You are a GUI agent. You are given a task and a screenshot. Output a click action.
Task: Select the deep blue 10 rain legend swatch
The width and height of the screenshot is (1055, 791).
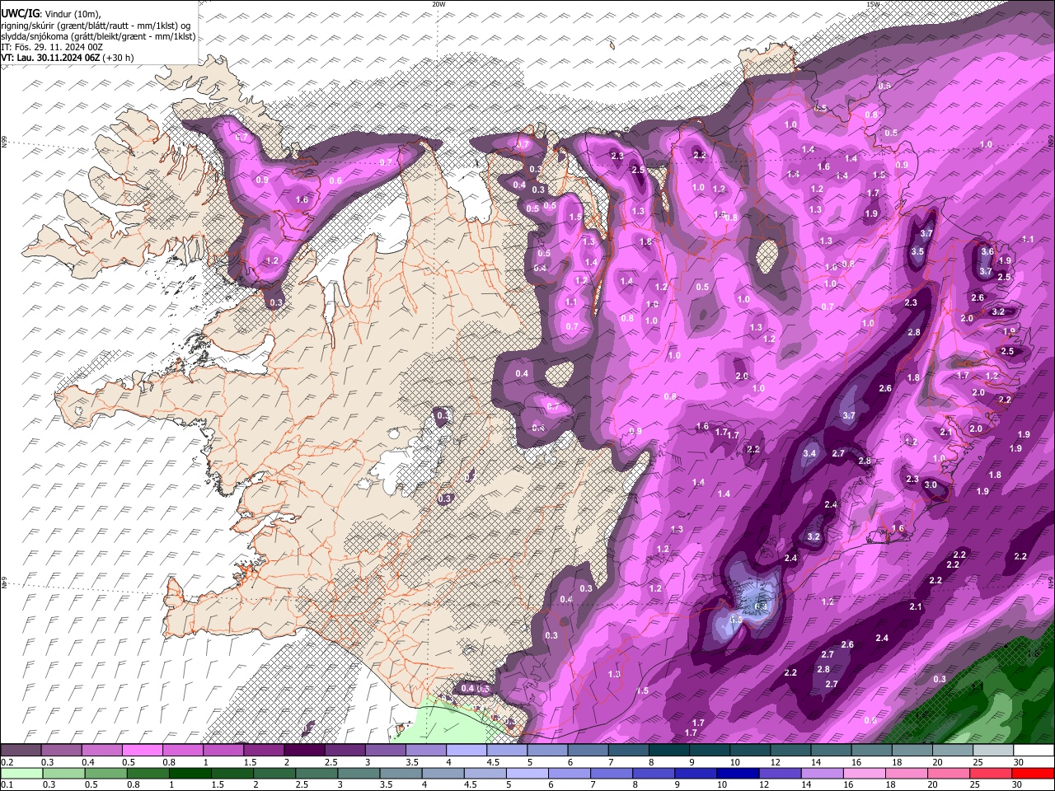click(738, 773)
